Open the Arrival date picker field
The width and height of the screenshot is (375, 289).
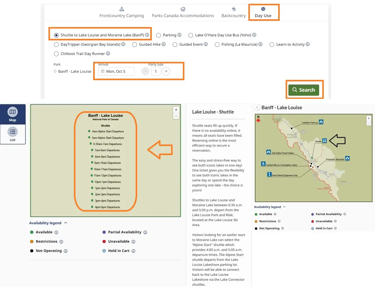116,71
